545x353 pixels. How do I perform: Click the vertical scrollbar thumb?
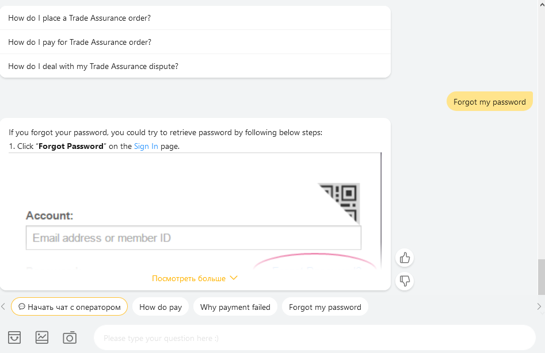click(542, 277)
